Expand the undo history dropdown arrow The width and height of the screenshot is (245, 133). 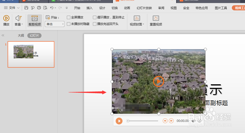(x=55, y=8)
